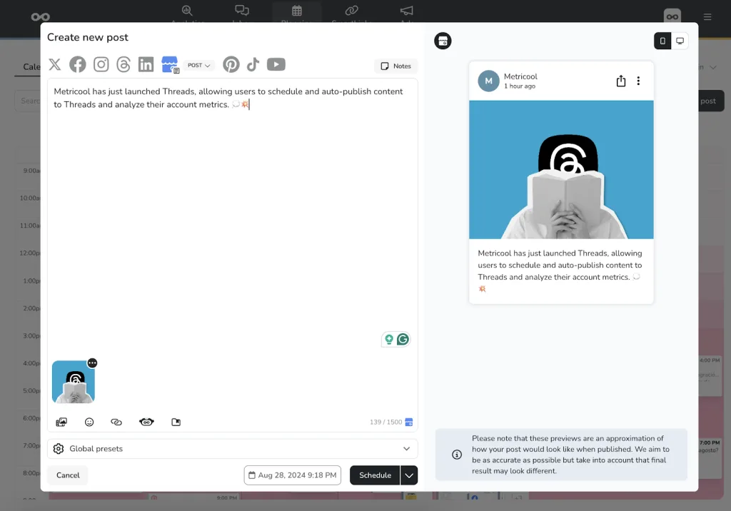Open the Planning calendar tab
The height and width of the screenshot is (511, 731).
tap(297, 10)
